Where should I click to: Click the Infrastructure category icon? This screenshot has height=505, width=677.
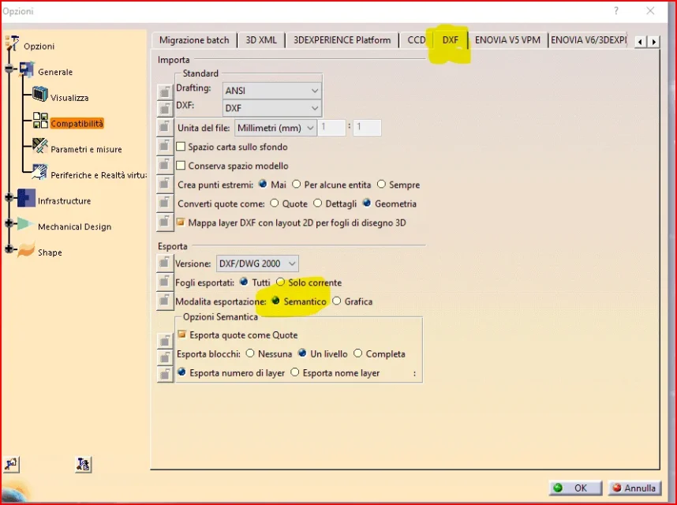click(x=26, y=199)
